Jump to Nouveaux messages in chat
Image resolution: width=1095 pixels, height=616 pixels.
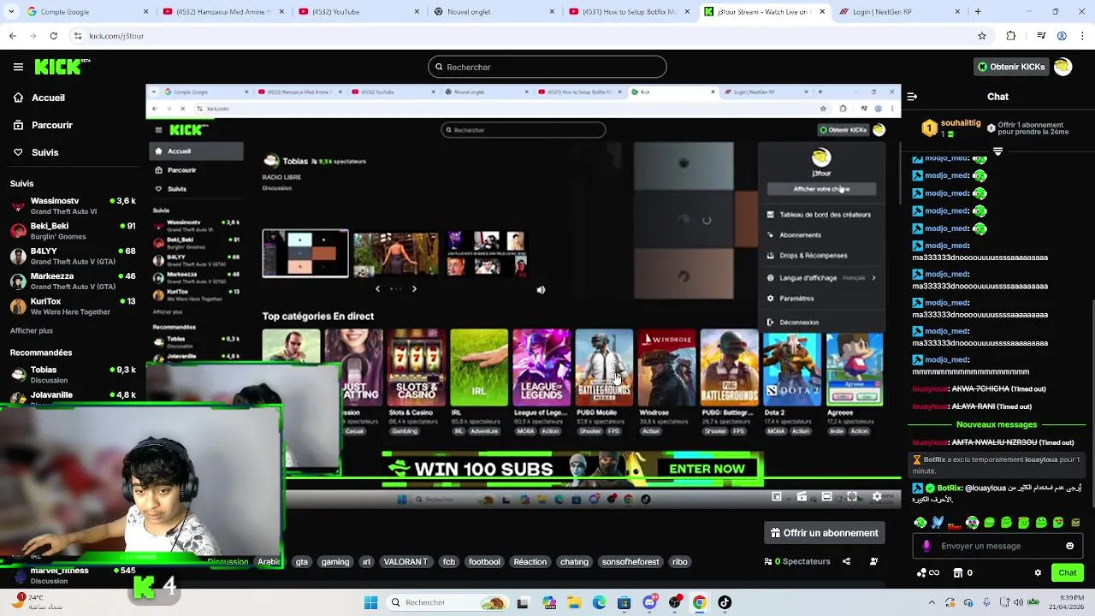pos(997,424)
